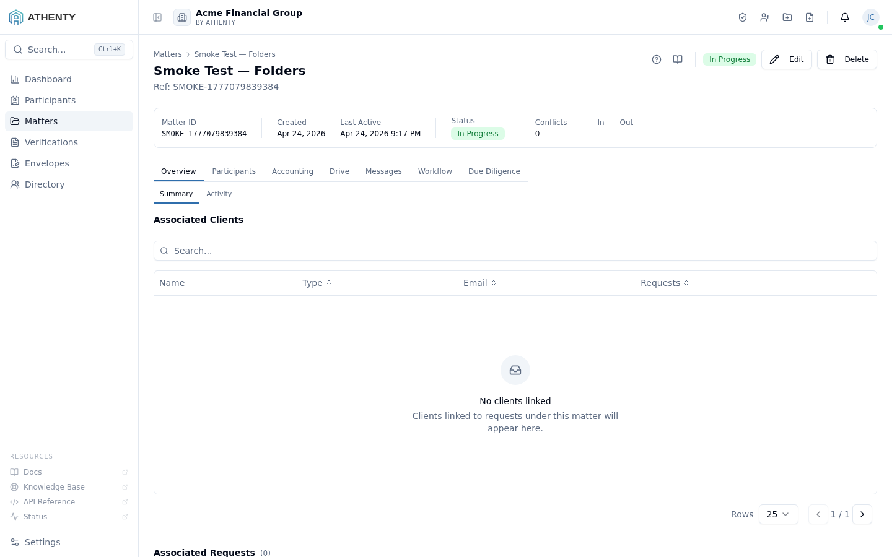Image resolution: width=892 pixels, height=557 pixels.
Task: Click the Name column header
Action: coord(172,283)
